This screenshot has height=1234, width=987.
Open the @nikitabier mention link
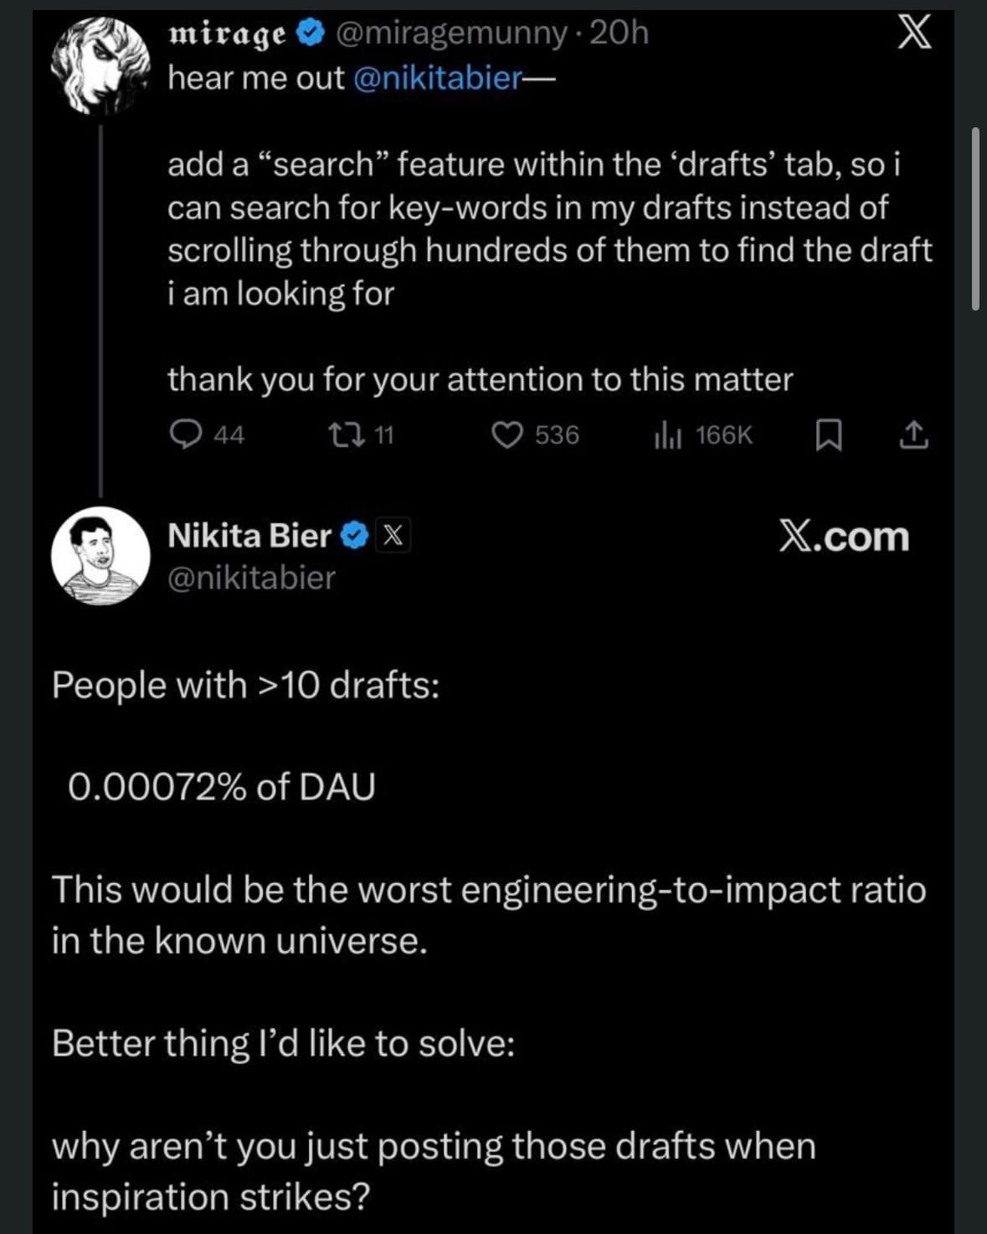(438, 78)
